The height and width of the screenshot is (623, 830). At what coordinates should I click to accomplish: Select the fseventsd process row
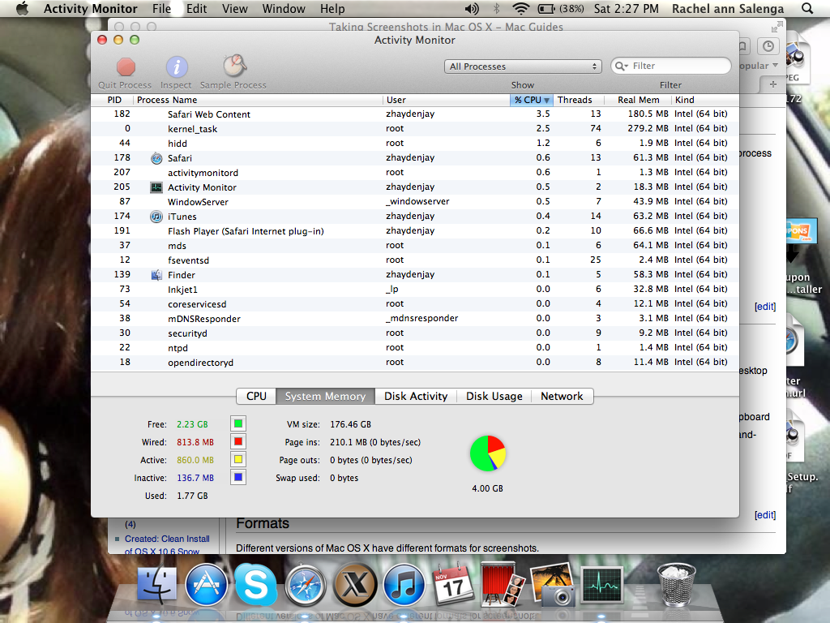coord(415,260)
